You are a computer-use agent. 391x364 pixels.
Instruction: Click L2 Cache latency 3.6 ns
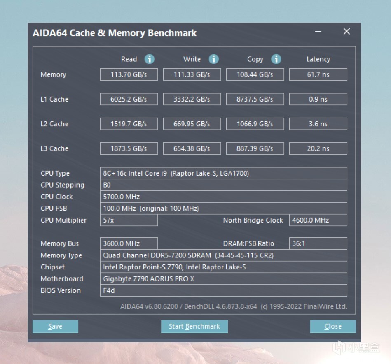[318, 124]
